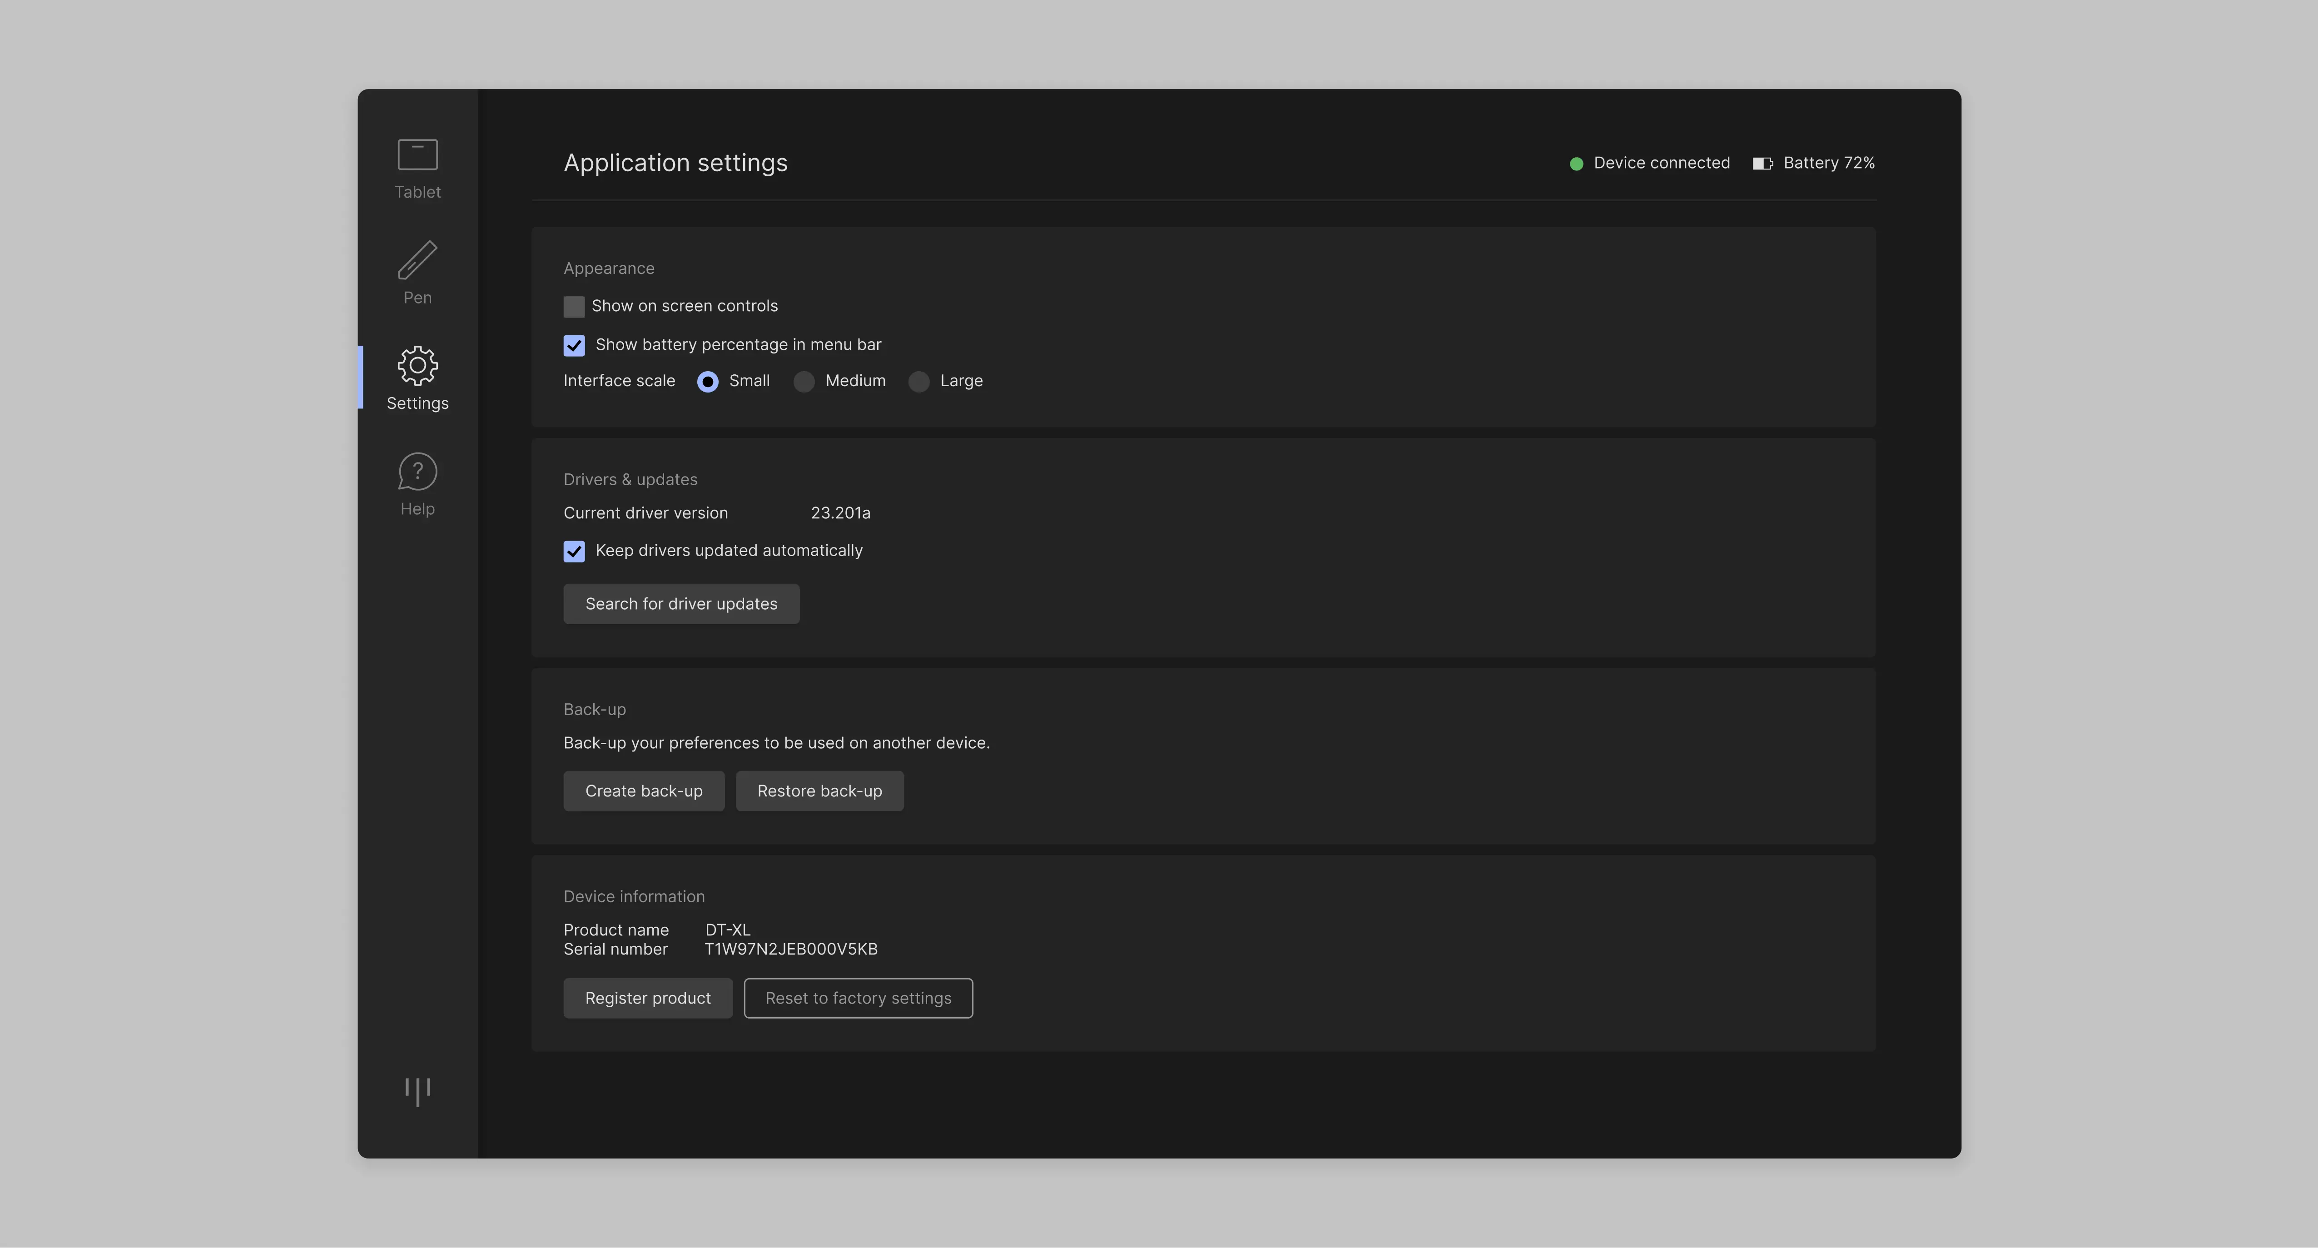Uncheck Keep drivers updated automatically
The image size is (2318, 1248).
pyautogui.click(x=574, y=551)
